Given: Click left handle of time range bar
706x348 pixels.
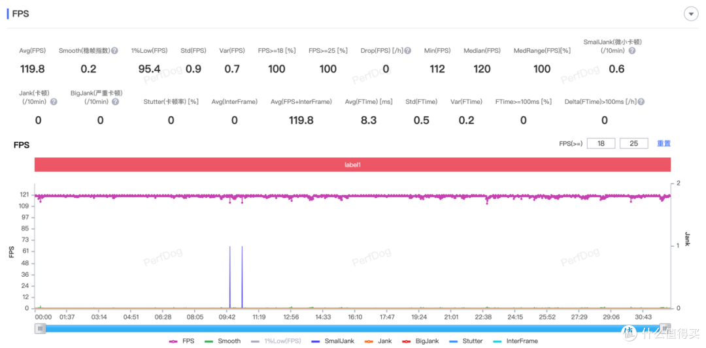Looking at the screenshot, I should pyautogui.click(x=41, y=328).
